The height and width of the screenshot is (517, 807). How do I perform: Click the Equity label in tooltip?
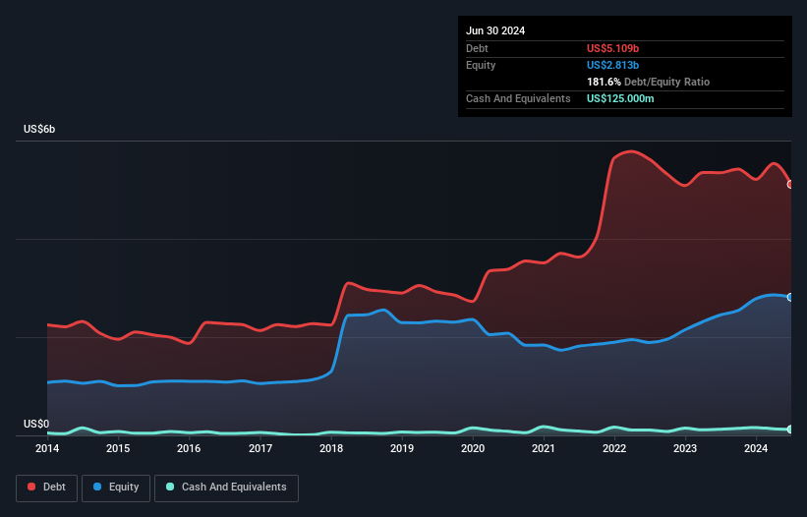(x=481, y=65)
